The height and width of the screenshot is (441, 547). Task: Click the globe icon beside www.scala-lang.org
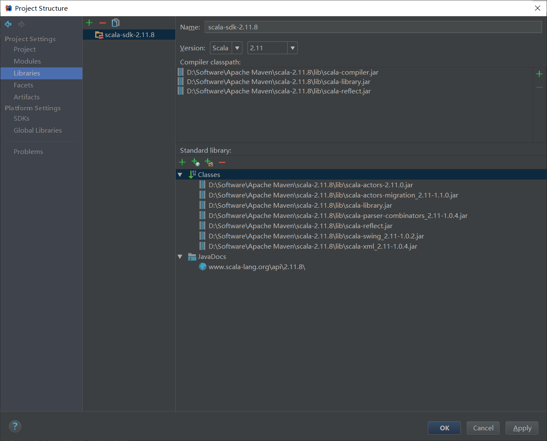203,267
